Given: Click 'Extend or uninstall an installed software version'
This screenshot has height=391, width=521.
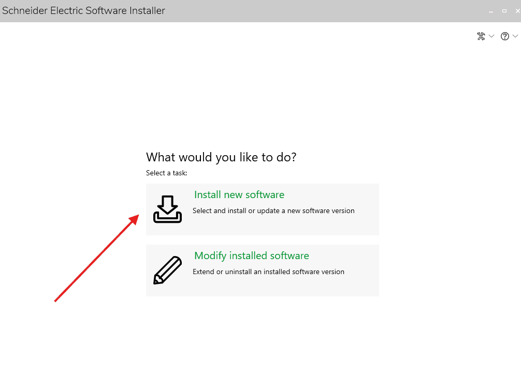Looking at the screenshot, I should point(268,272).
